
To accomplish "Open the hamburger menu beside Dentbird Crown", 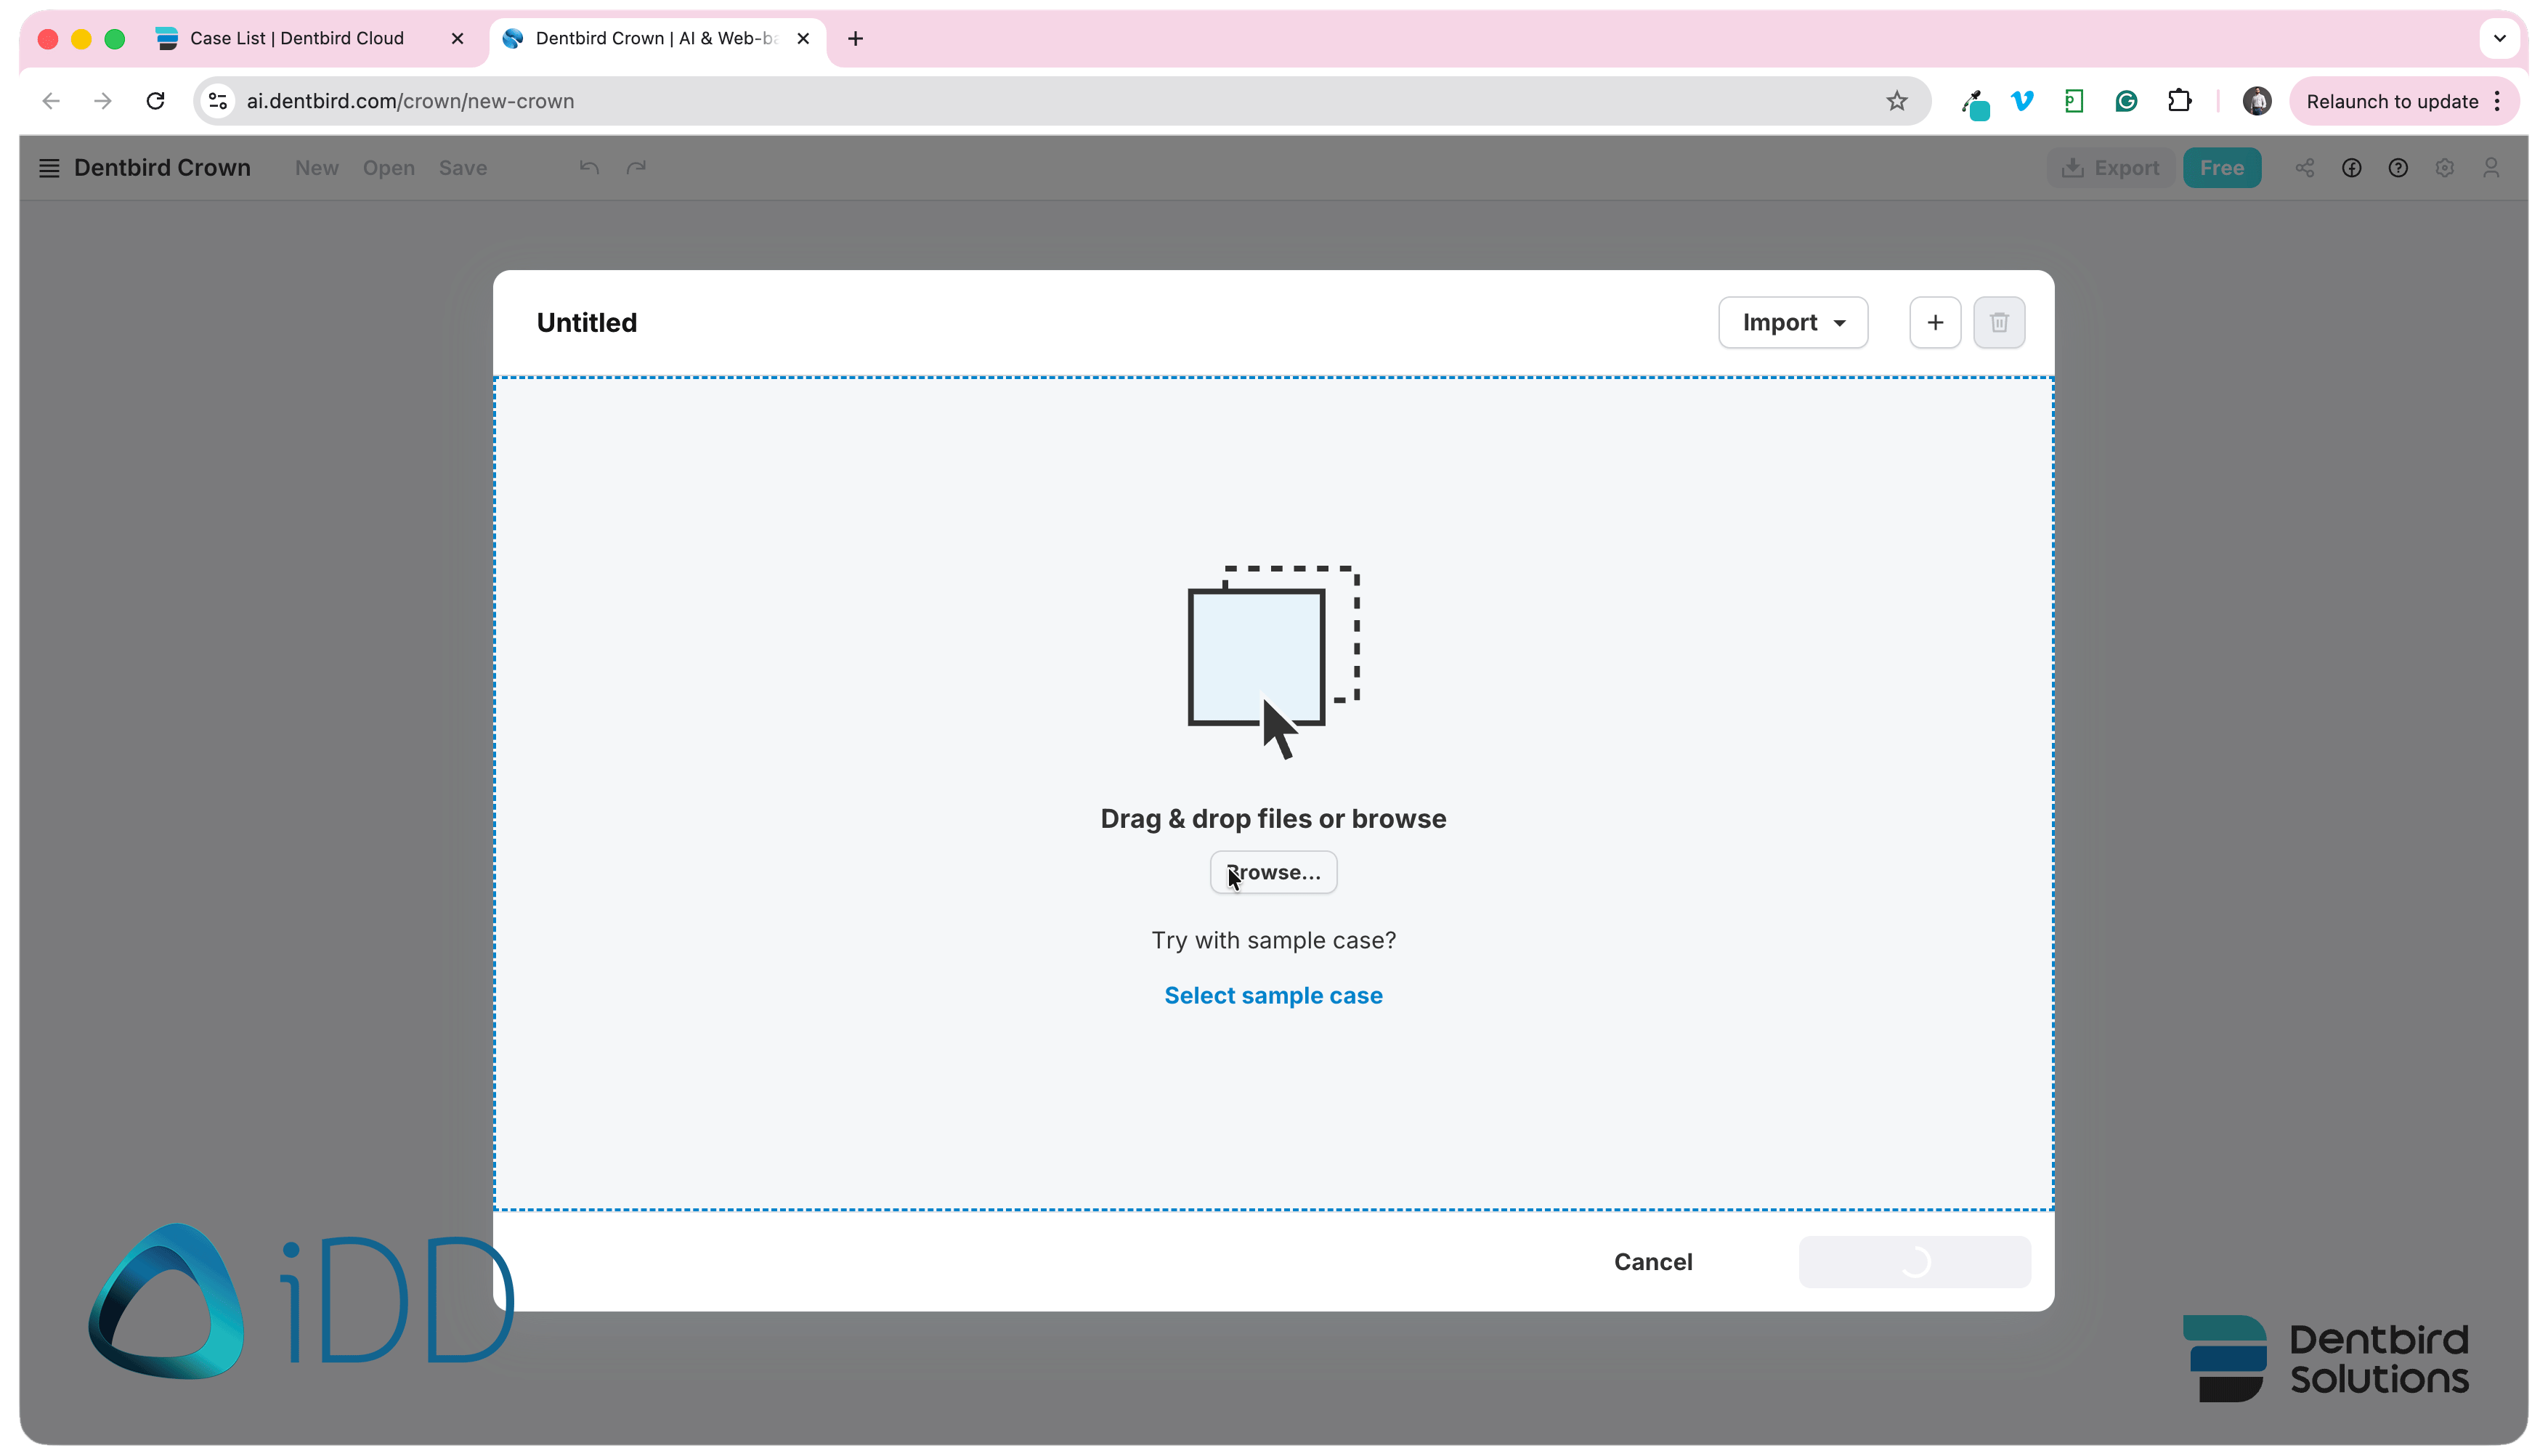I will (x=49, y=168).
